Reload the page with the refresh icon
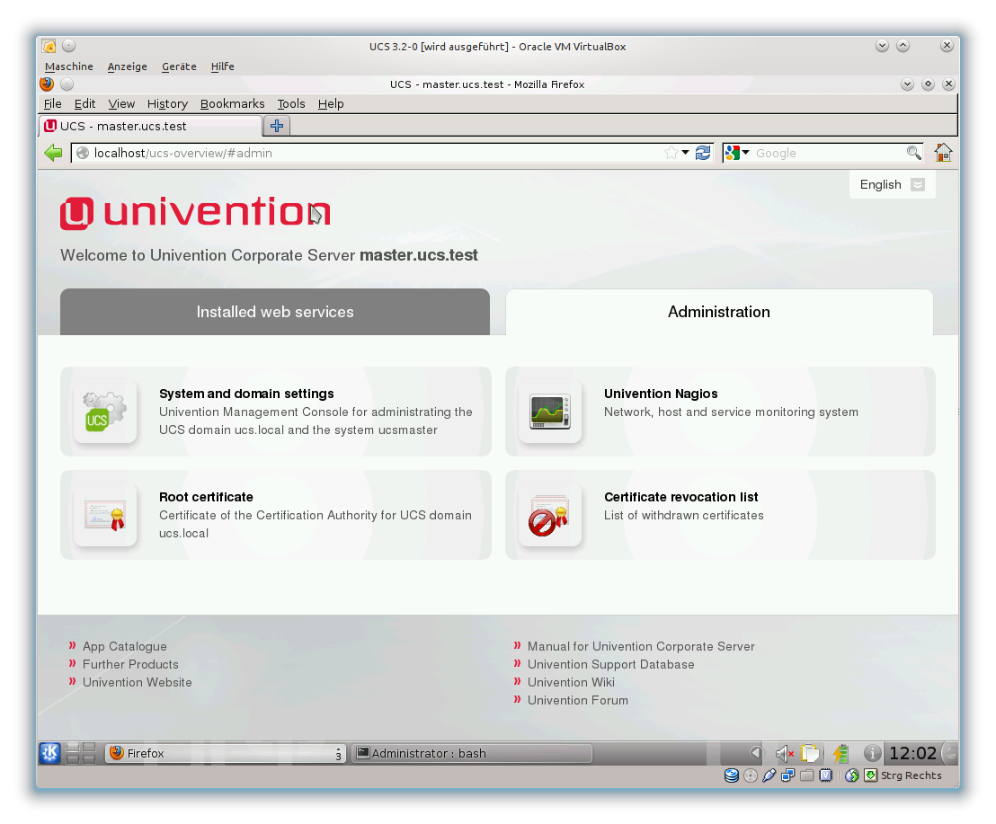This screenshot has width=996, height=824. click(703, 153)
